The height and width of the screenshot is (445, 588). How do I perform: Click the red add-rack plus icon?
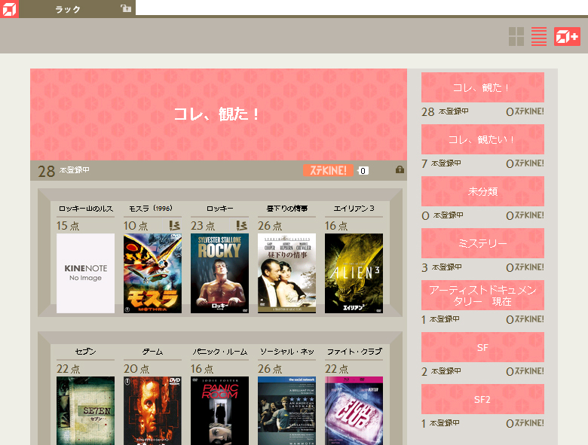point(567,36)
